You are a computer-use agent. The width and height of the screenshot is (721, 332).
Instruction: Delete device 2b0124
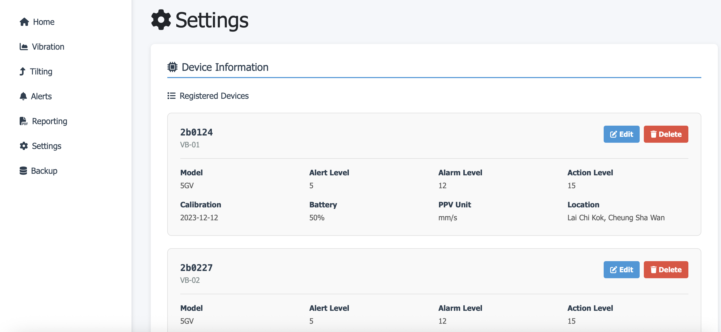click(x=666, y=134)
